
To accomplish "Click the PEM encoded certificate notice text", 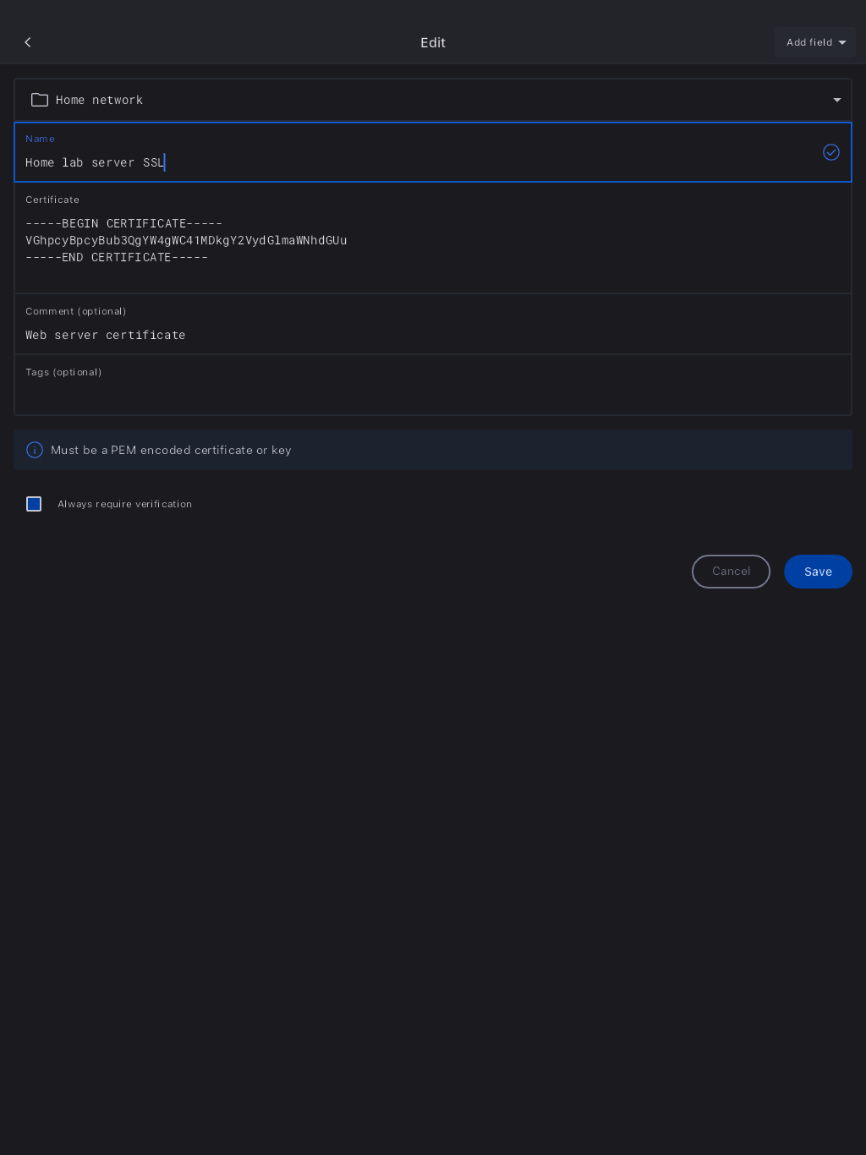I will pyautogui.click(x=171, y=450).
